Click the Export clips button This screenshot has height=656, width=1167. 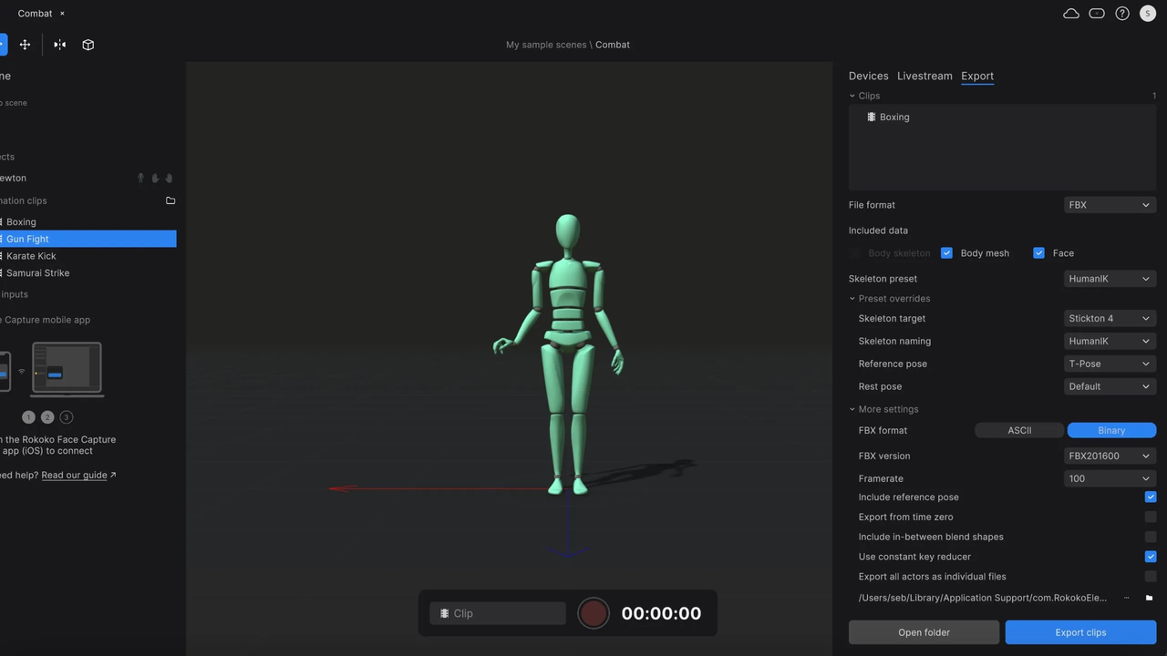point(1080,631)
